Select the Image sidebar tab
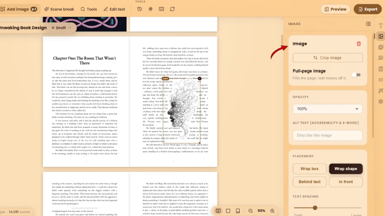The width and height of the screenshot is (385, 216). (x=381, y=36)
